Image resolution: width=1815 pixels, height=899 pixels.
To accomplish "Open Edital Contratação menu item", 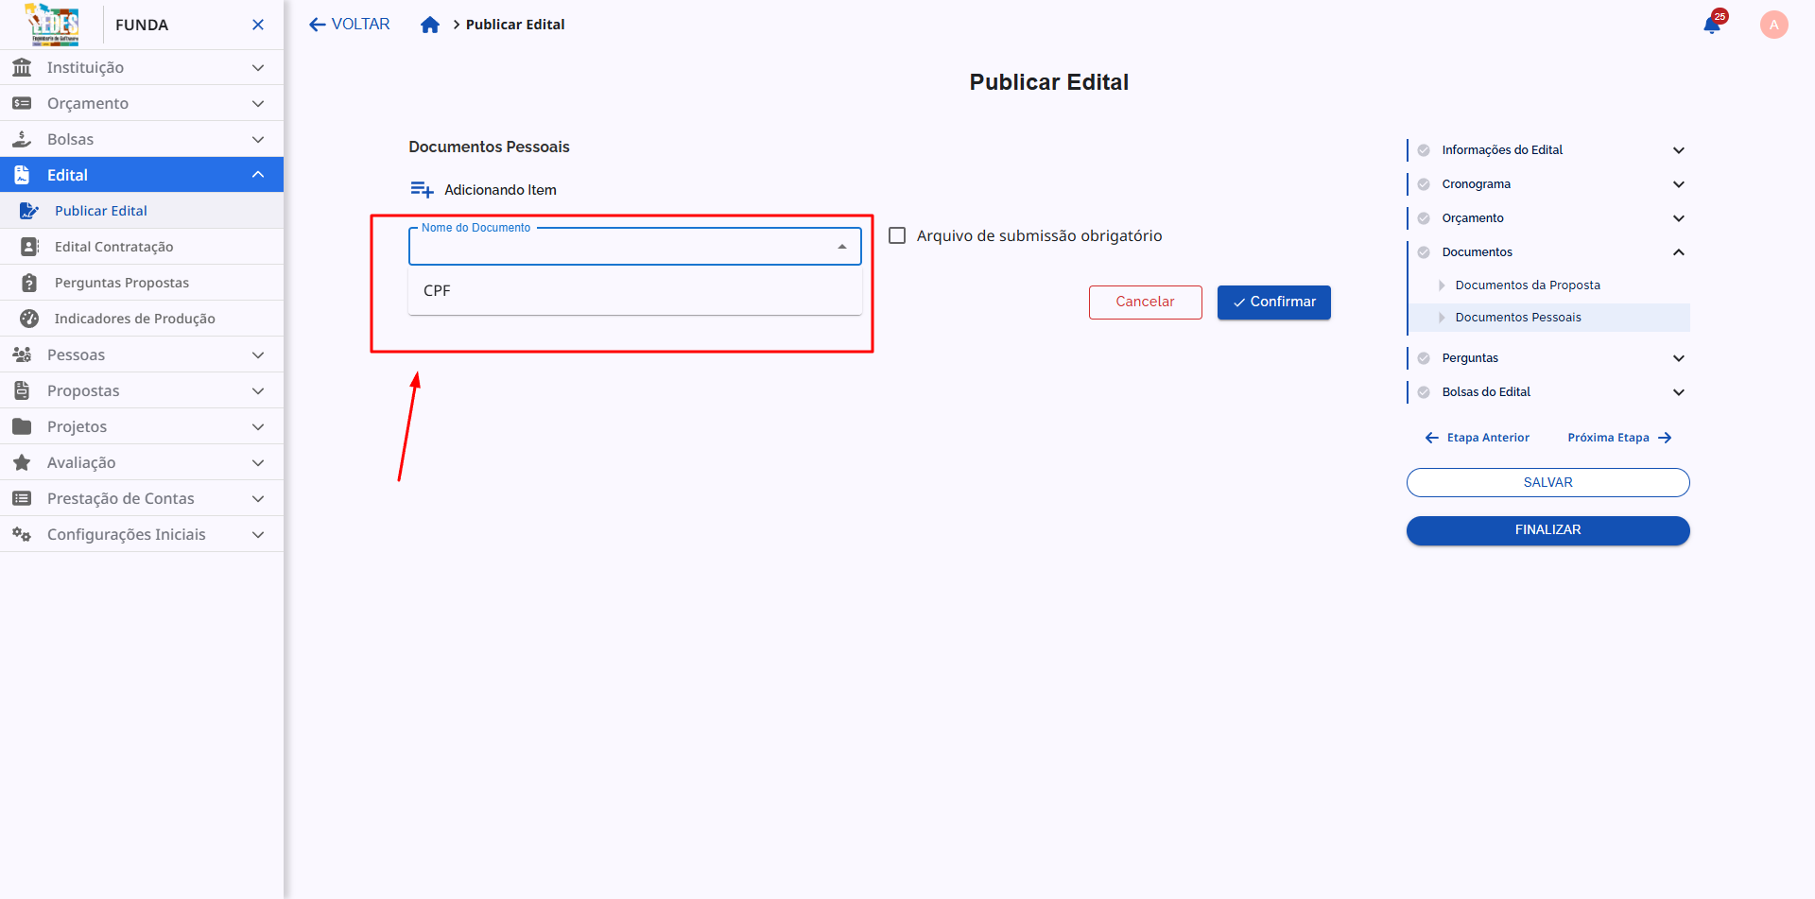I will [x=113, y=247].
